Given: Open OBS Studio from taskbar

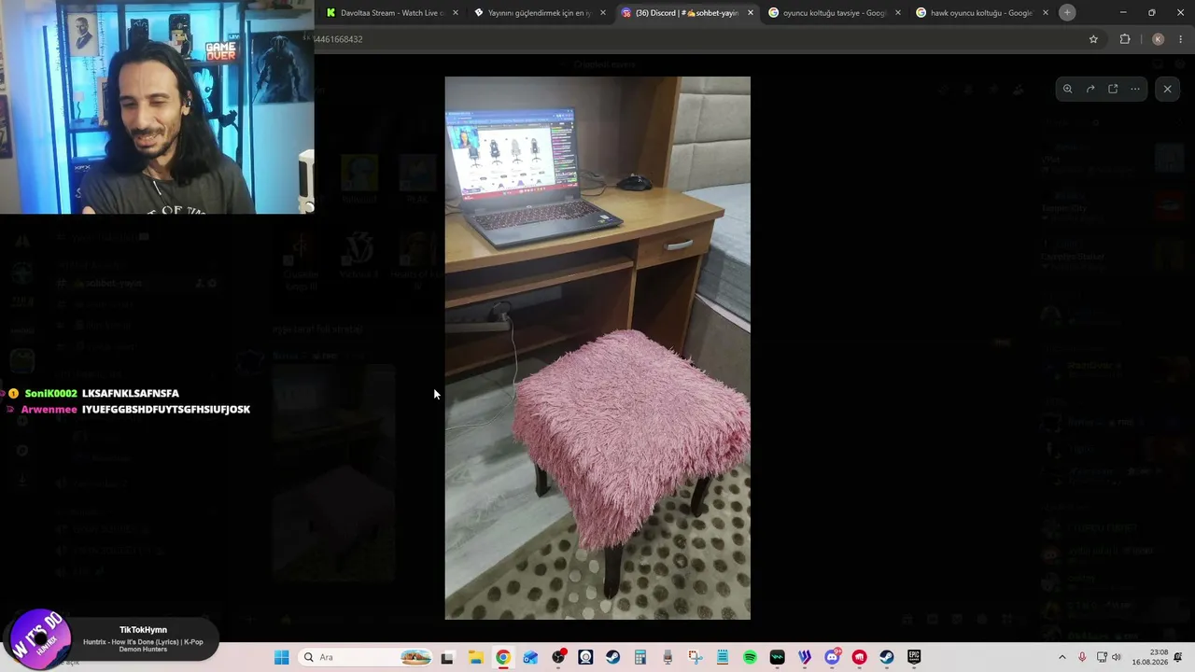Looking at the screenshot, I should point(557,657).
